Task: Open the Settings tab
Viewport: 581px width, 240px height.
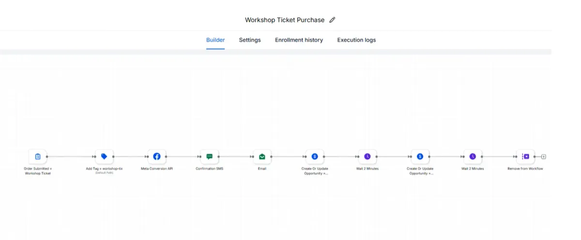Action: click(x=250, y=40)
